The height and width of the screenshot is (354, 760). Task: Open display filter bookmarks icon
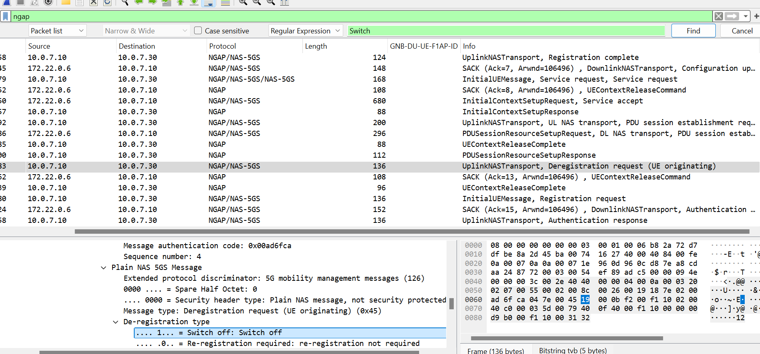(x=6, y=16)
